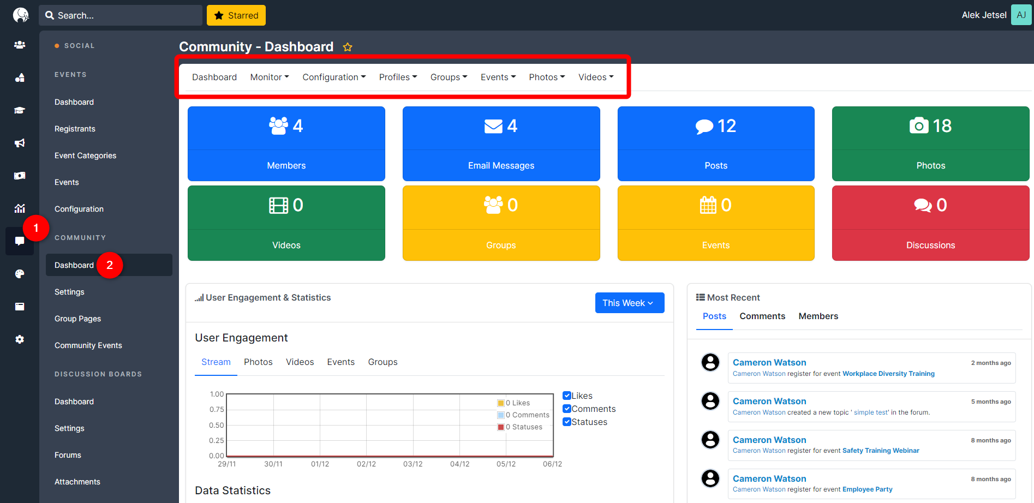Click the analytics bar-chart sidebar icon
The width and height of the screenshot is (1034, 503).
click(x=20, y=208)
